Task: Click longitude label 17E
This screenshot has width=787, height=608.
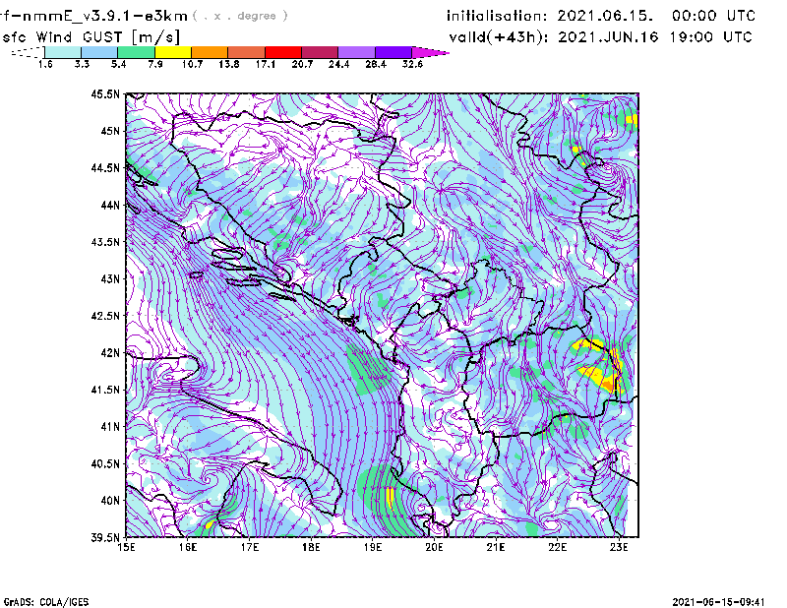Action: point(250,547)
